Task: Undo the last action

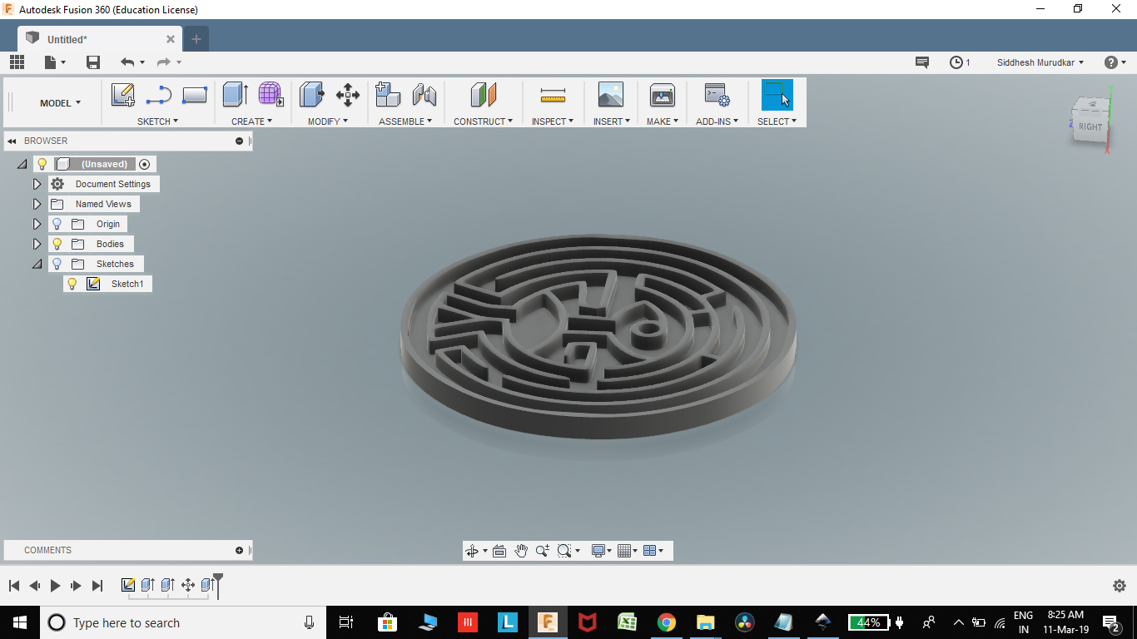Action: (x=127, y=62)
